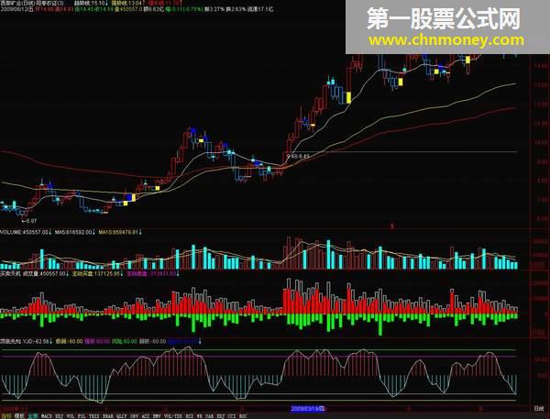Click the highlighted 2009/03/19 date marker

(x=308, y=409)
